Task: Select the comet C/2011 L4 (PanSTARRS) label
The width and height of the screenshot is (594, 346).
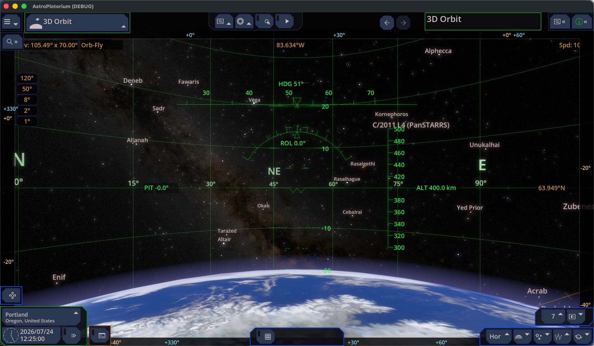Action: 411,125
